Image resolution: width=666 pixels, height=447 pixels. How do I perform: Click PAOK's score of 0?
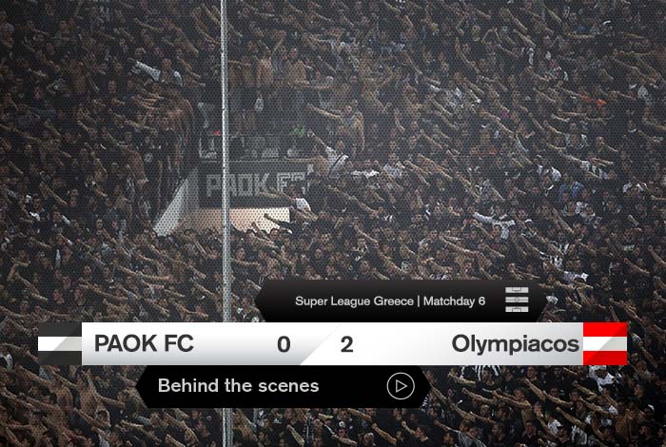click(x=284, y=344)
